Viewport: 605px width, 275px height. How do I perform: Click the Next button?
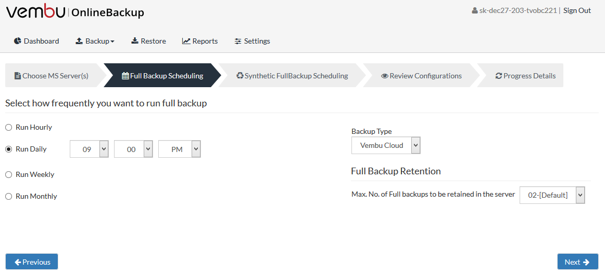[x=577, y=262]
